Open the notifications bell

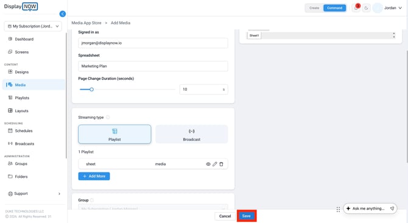356,8
